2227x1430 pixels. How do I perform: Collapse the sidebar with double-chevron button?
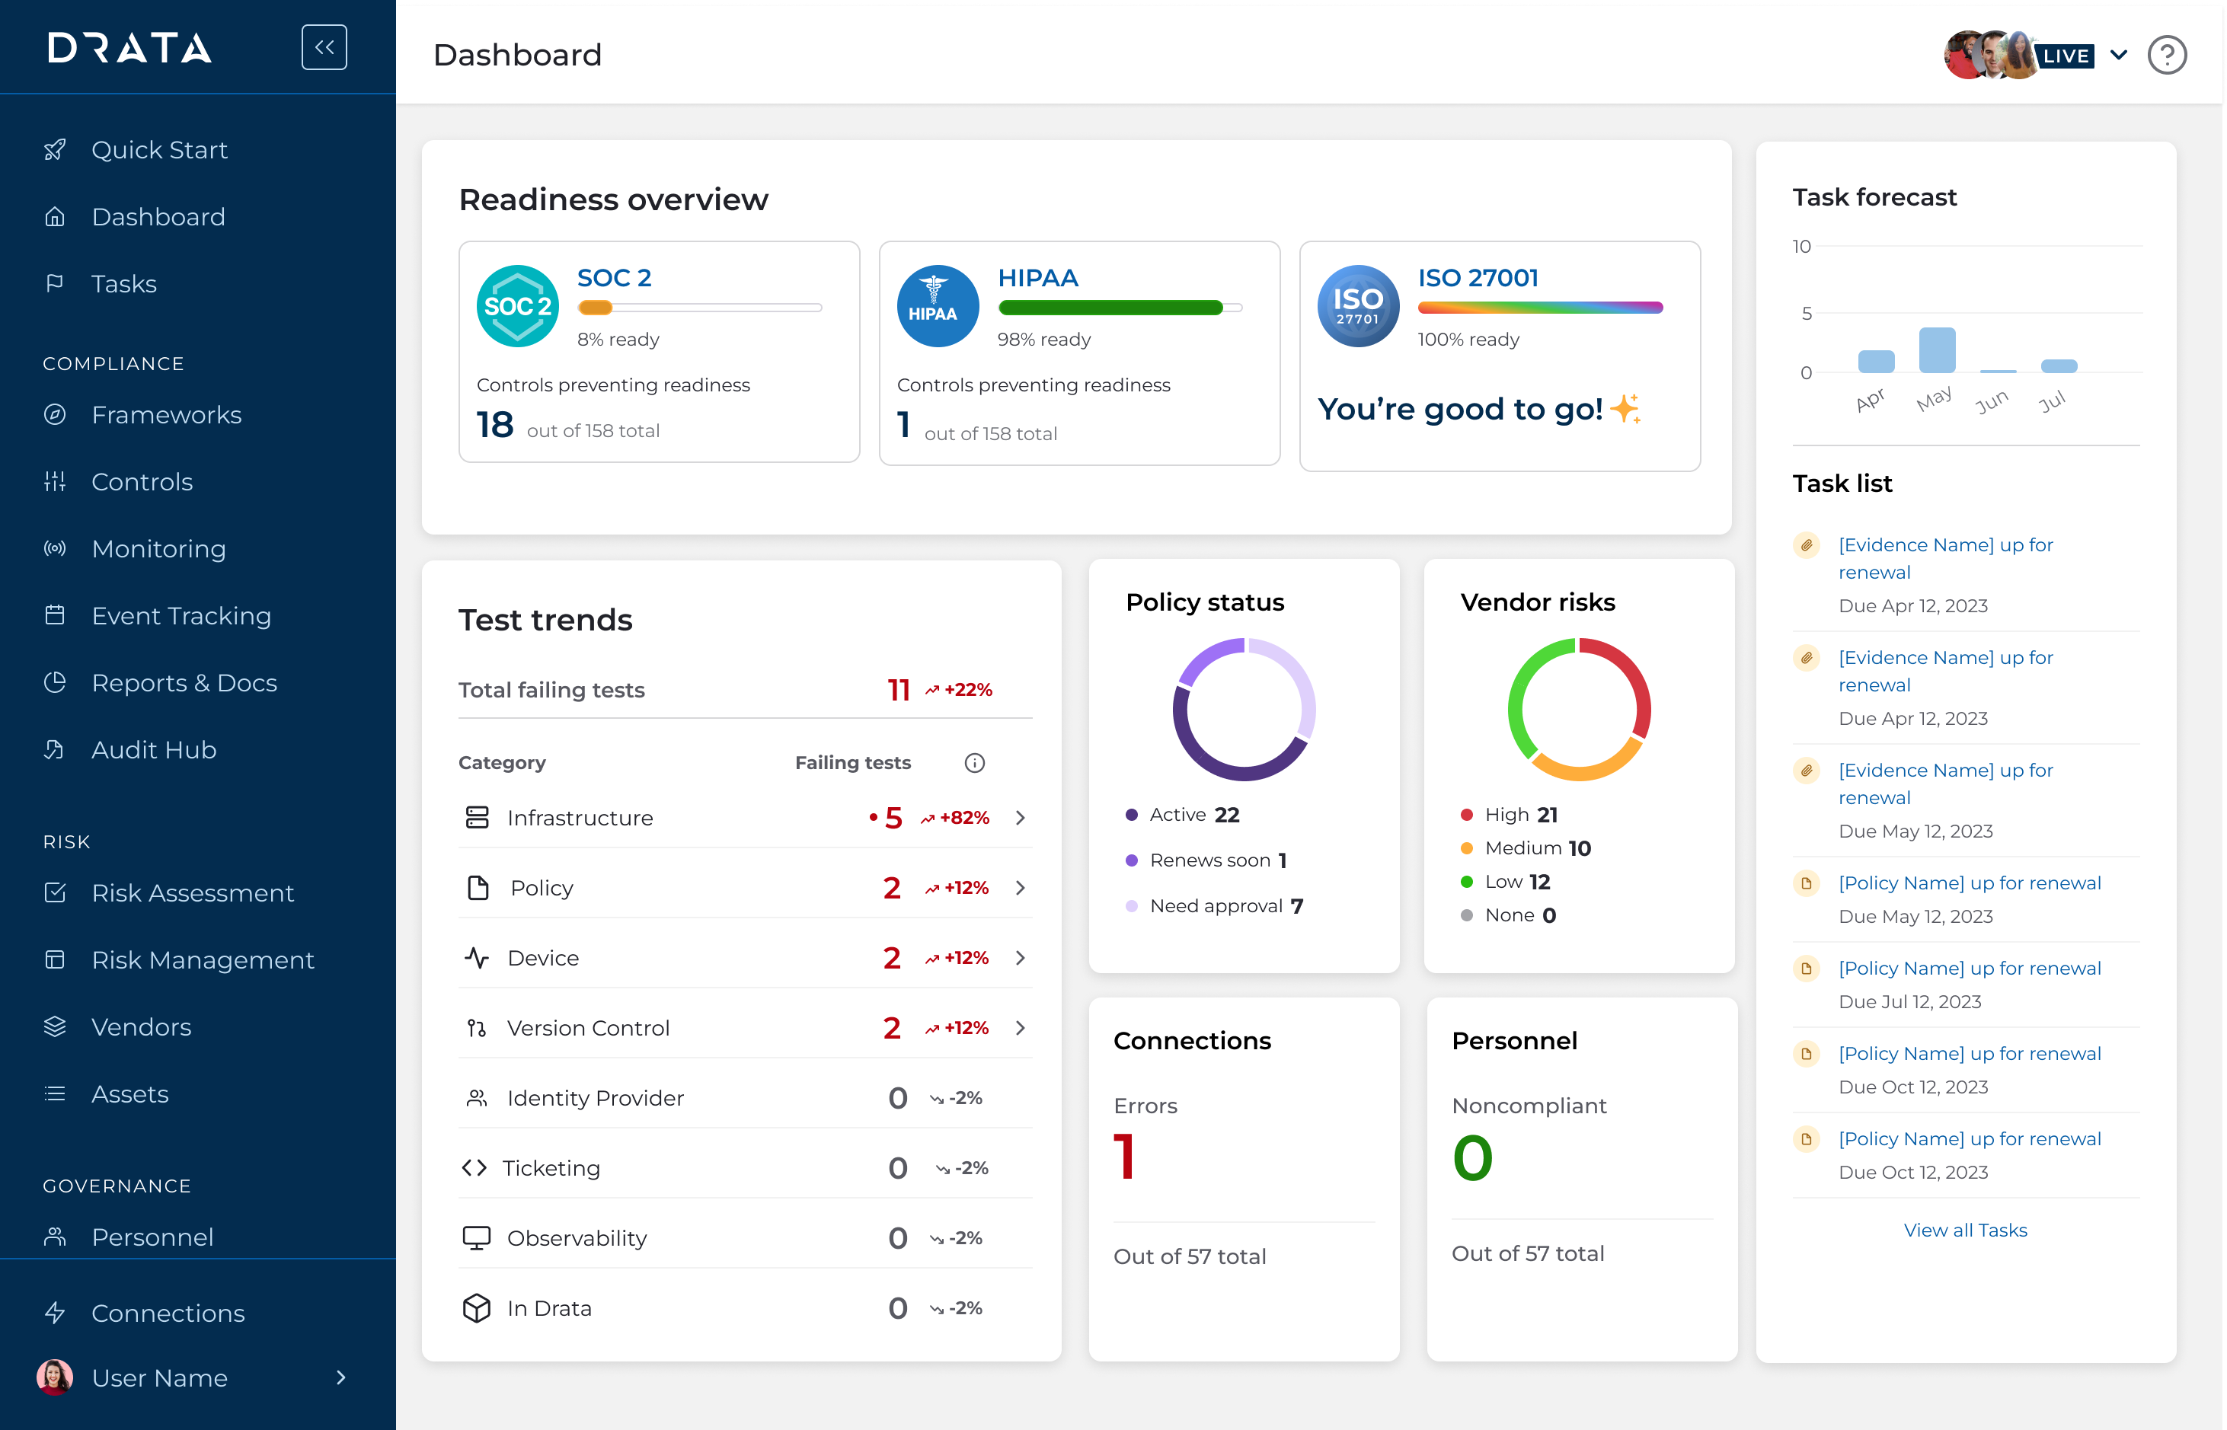[x=324, y=47]
